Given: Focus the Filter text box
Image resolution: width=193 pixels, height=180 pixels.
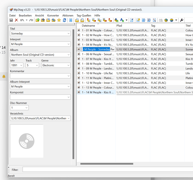Looking at the screenshot, I should pyautogui.click(x=108, y=169).
